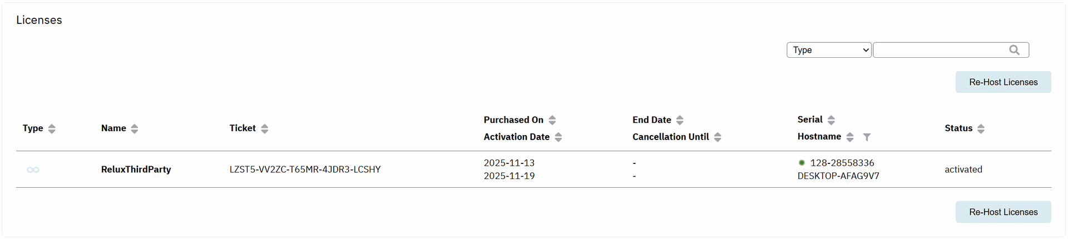Sort licenses by Status column
Viewport: 1068px width, 239px height.
click(x=981, y=129)
